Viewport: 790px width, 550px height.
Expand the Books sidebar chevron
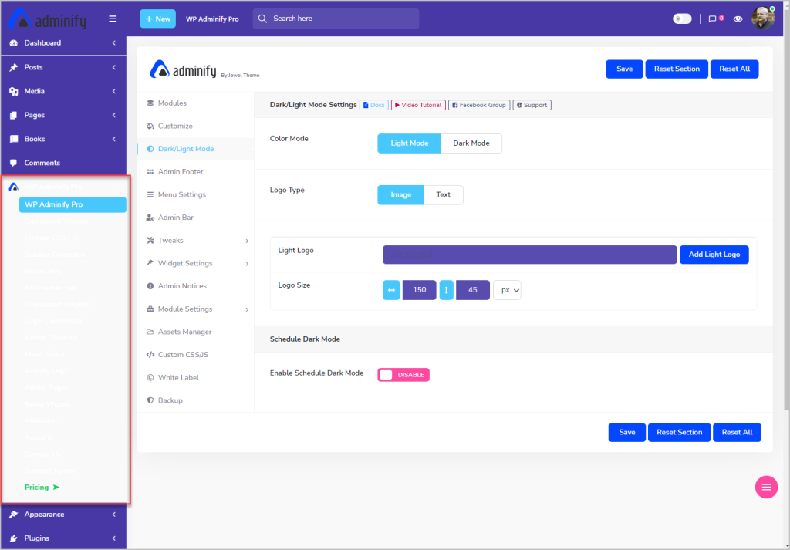[114, 139]
